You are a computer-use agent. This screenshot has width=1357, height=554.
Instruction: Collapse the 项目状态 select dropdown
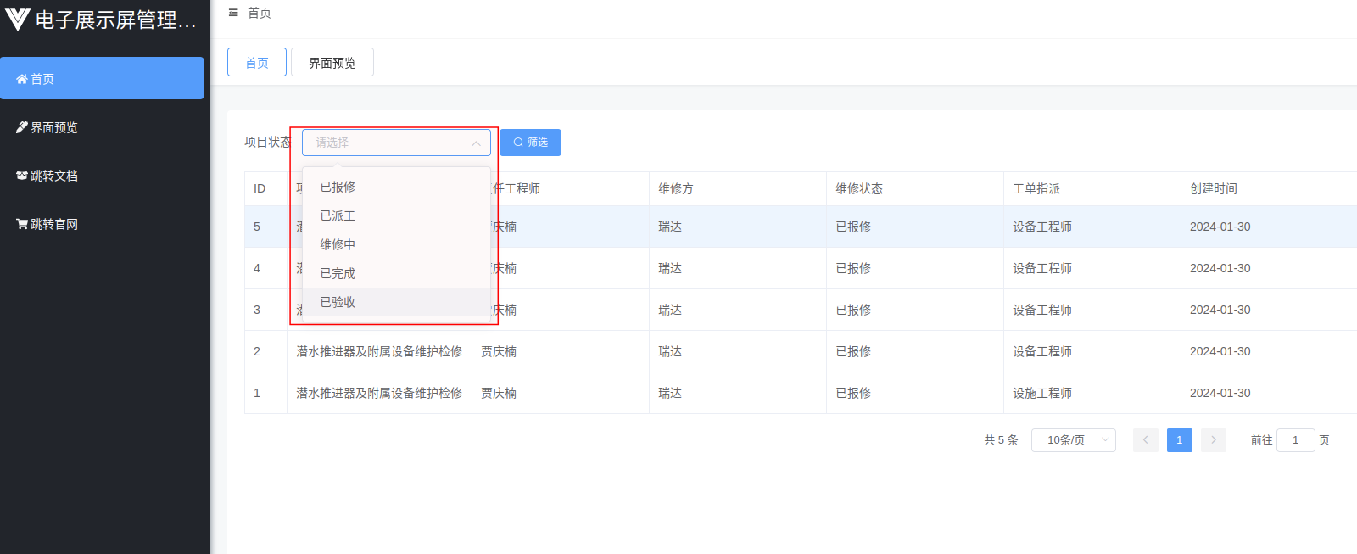[476, 143]
